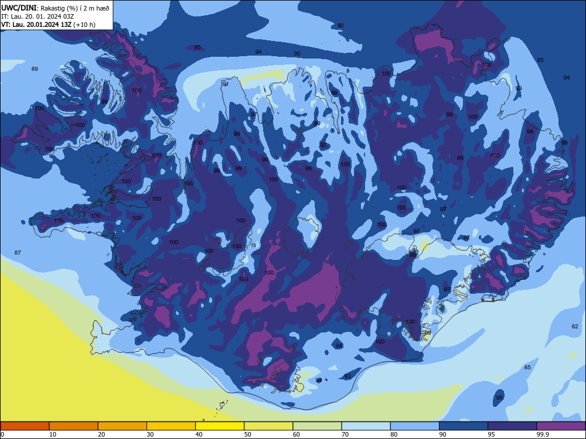Viewport: 586px width, 439px height.
Task: Click the 90–95 medium blue legend swatch
Action: (464, 426)
